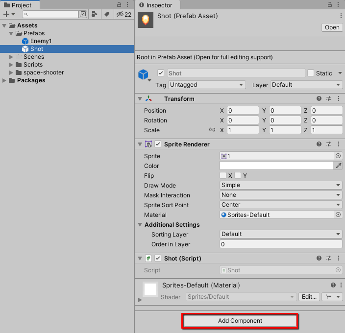The image size is (345, 333).
Task: Click the Open prefab button
Action: click(332, 27)
